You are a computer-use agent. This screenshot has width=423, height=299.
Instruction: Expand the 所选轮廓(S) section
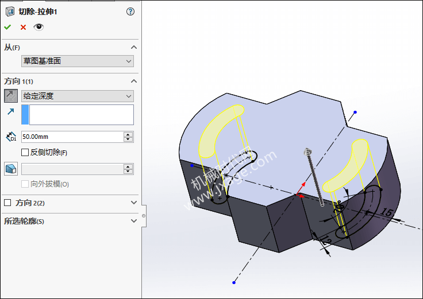click(x=134, y=221)
